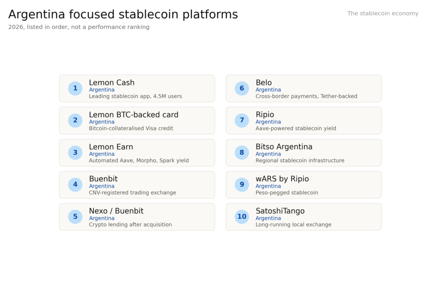Select the wARS by Ripio heading

tap(282, 179)
